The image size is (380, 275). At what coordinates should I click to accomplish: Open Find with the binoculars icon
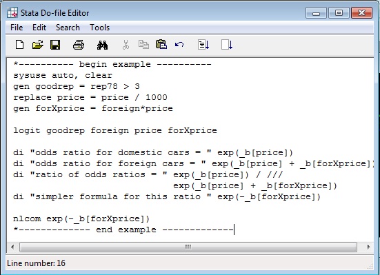[102, 45]
